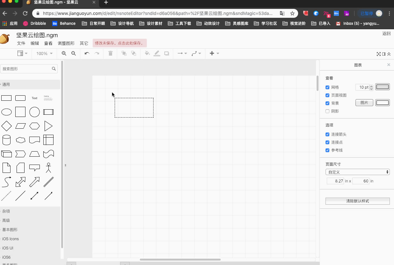The width and height of the screenshot is (394, 265).
Task: Pick the cloud shape from shapes panel
Action: 20,140
